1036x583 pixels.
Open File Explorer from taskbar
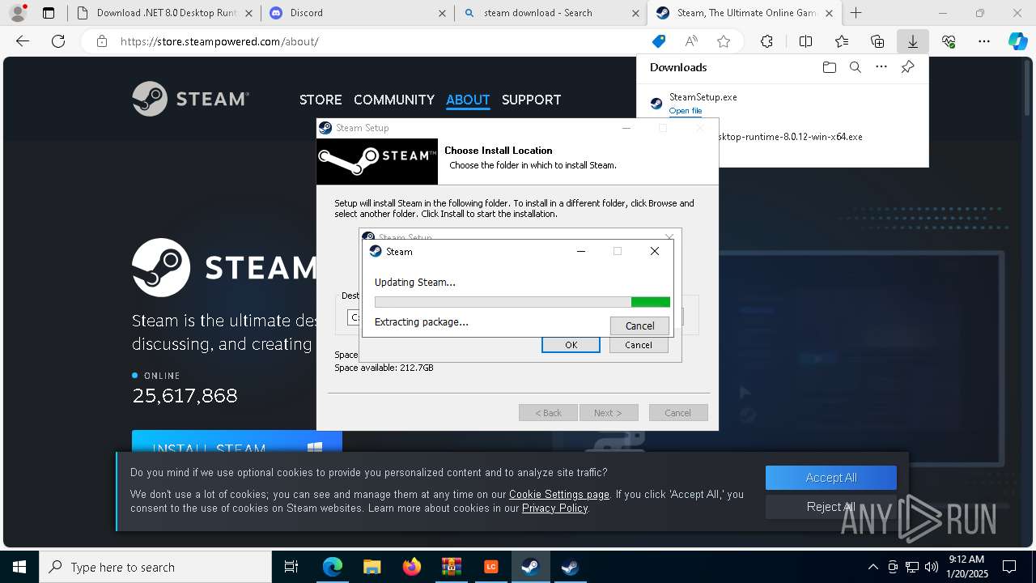pyautogui.click(x=372, y=567)
